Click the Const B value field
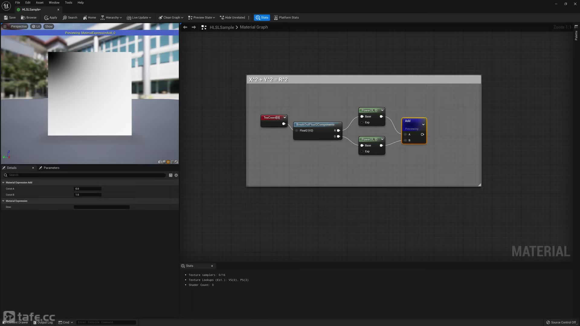 (x=88, y=195)
